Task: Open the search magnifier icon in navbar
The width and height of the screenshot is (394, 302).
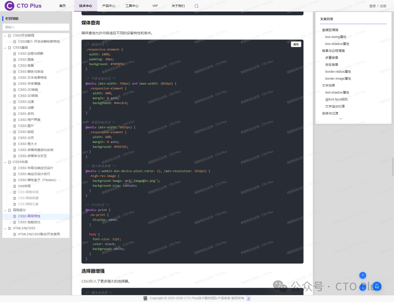Action: 197,6
